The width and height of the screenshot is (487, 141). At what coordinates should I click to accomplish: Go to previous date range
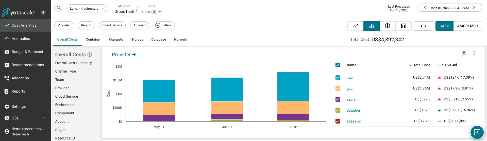point(425,8)
